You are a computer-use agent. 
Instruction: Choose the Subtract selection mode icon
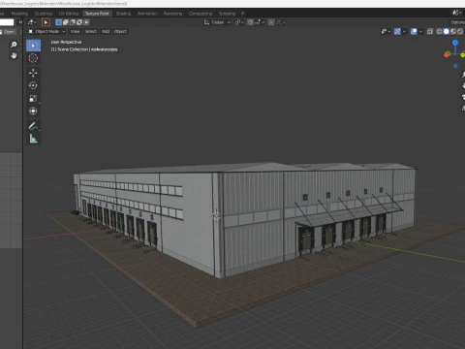tap(73, 22)
